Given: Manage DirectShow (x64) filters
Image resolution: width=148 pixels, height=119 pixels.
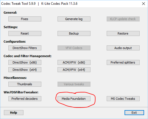Looking at the screenshot, I should (x=25, y=70).
